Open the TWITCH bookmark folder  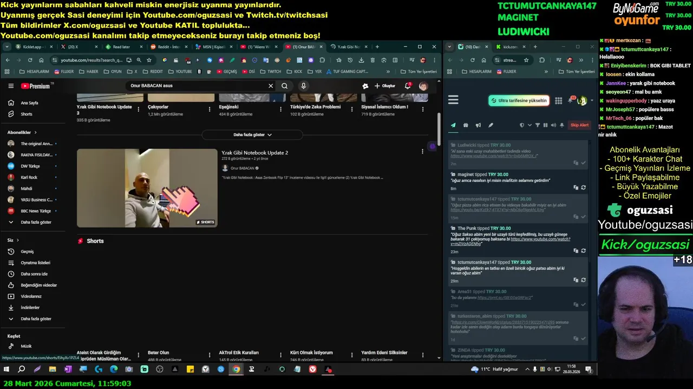coord(271,71)
